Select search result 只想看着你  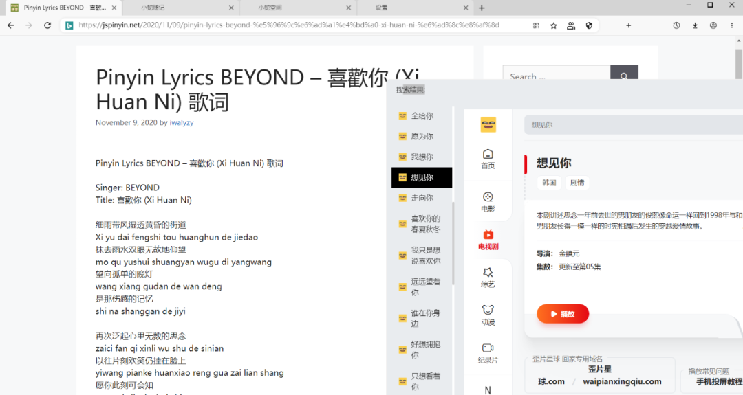[x=422, y=381]
